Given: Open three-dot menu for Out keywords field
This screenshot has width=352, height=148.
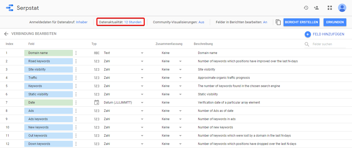Looking at the screenshot, I should coord(76,136).
